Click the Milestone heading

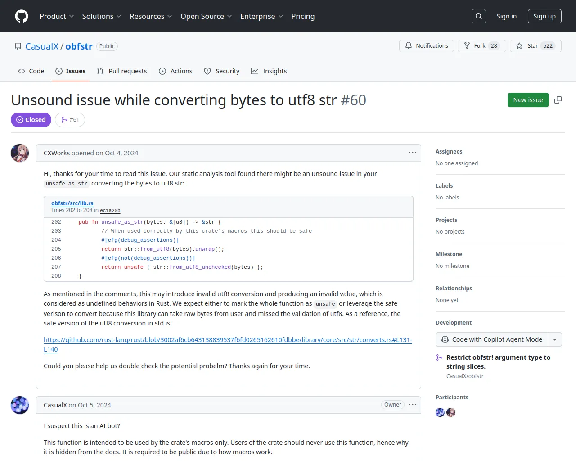449,254
